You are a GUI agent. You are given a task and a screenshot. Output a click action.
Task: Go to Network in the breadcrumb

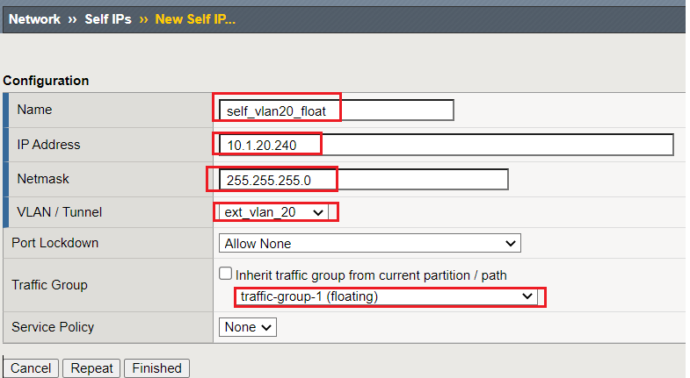click(34, 19)
